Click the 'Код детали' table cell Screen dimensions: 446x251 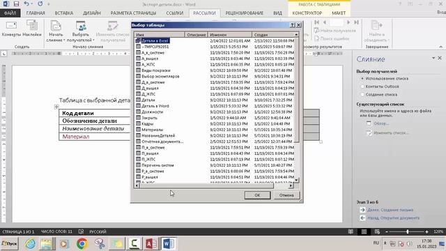[x=95, y=113]
